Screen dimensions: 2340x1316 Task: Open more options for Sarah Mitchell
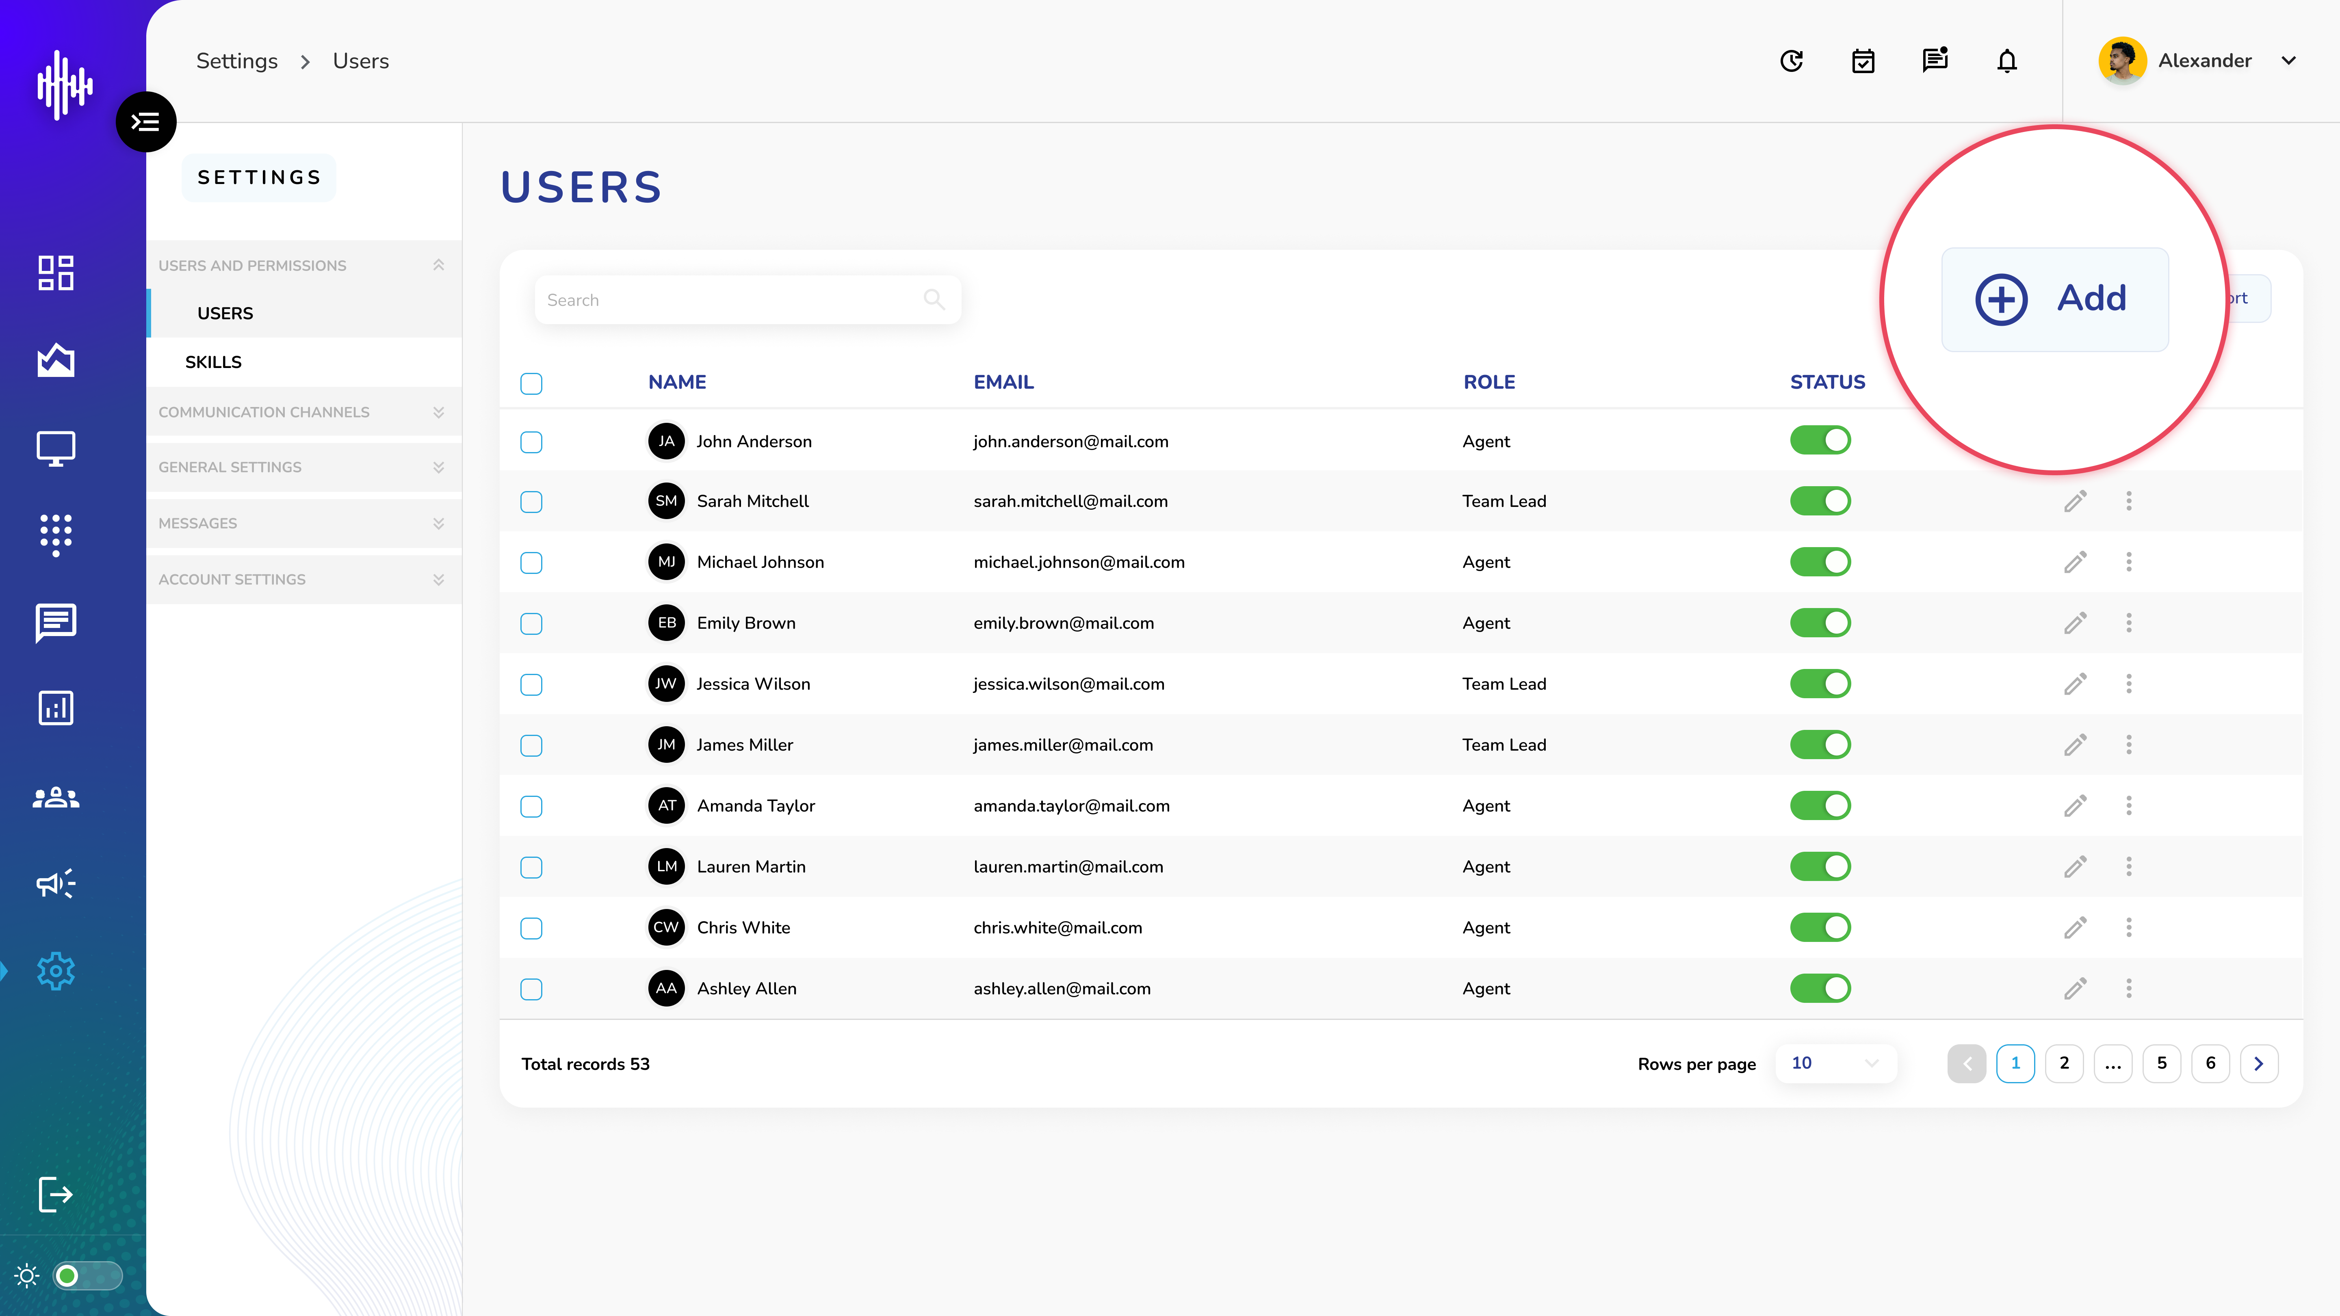pyautogui.click(x=2128, y=501)
